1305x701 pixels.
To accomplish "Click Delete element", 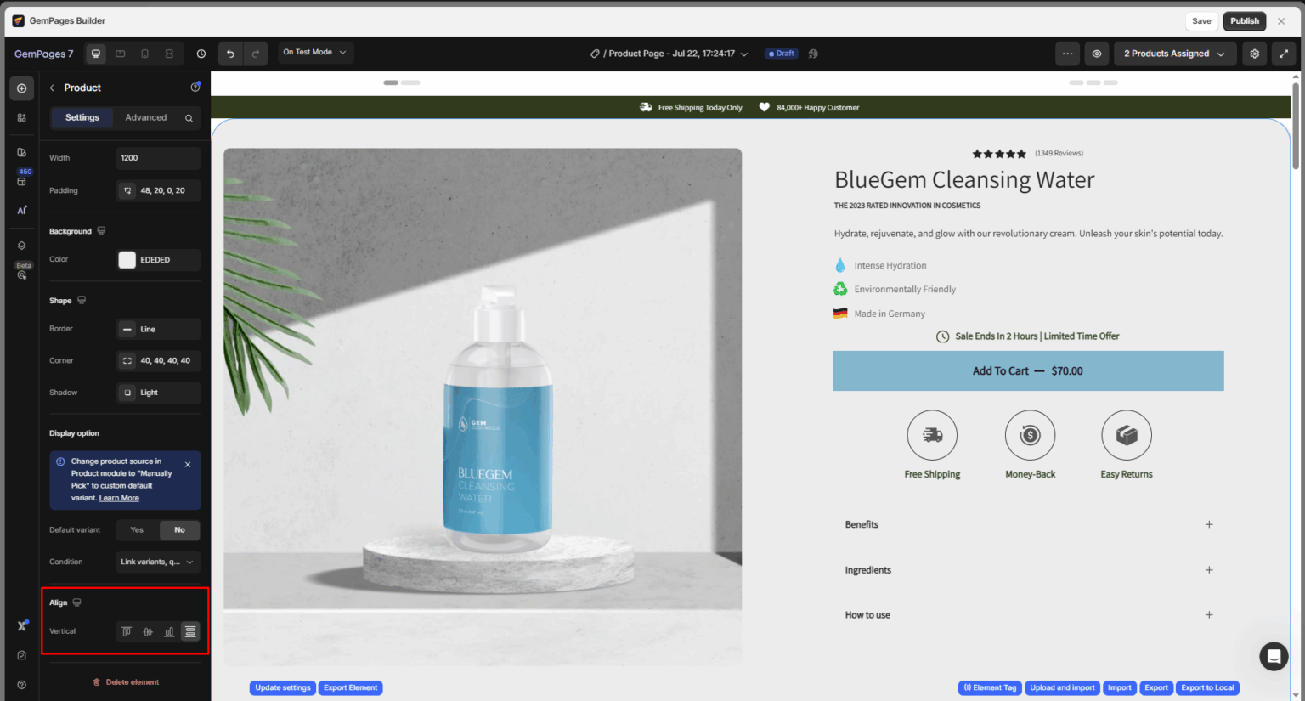I will (x=126, y=682).
